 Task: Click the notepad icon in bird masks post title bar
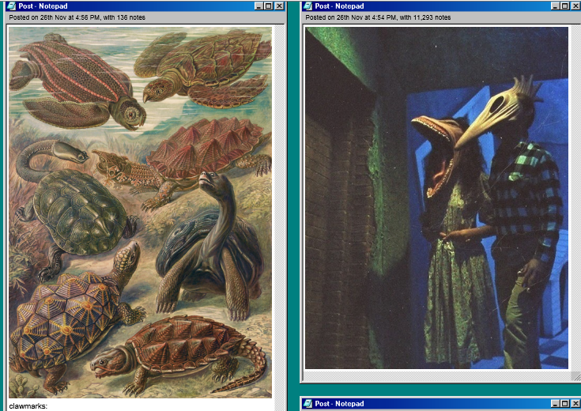pyautogui.click(x=307, y=6)
